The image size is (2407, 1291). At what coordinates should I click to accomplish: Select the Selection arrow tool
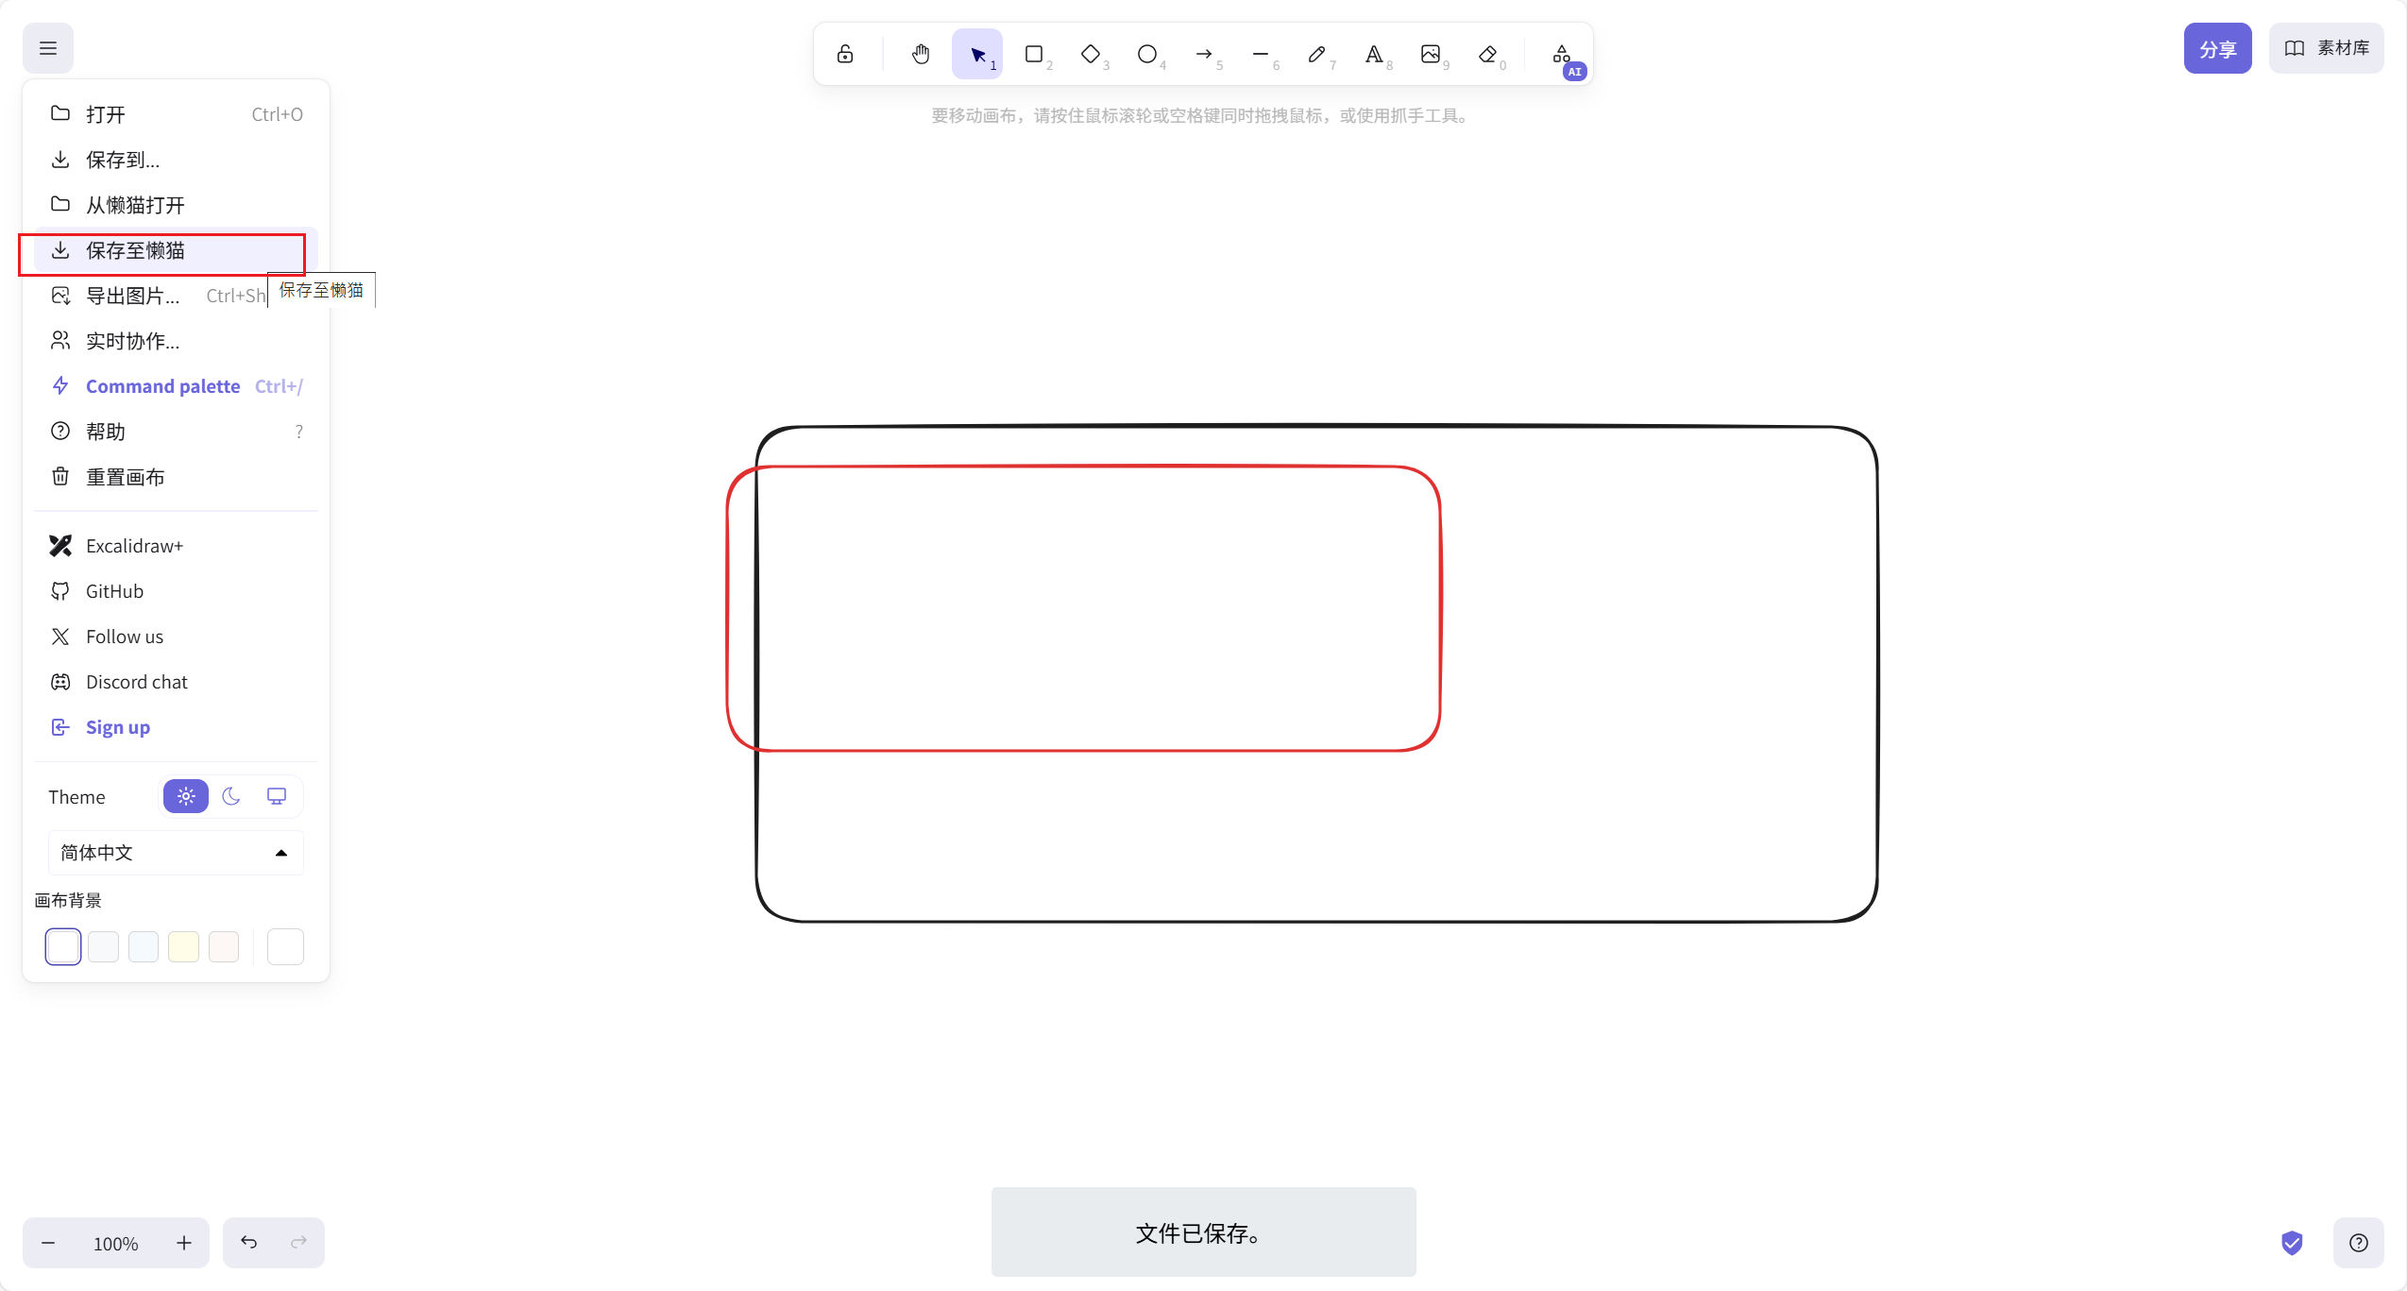977,54
